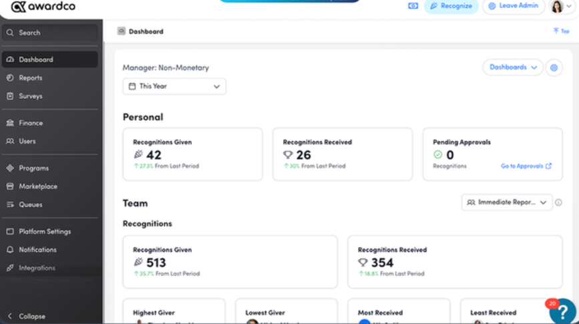The image size is (579, 324).
Task: Click the info icon beside Immediate Reports
Action: coord(558,202)
